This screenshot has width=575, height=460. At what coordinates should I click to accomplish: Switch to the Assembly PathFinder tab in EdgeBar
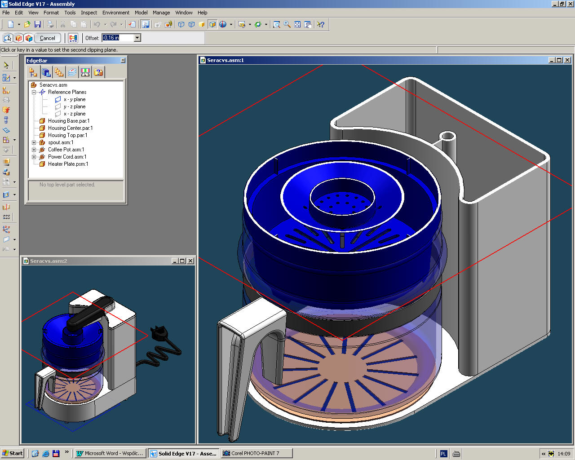pyautogui.click(x=33, y=72)
